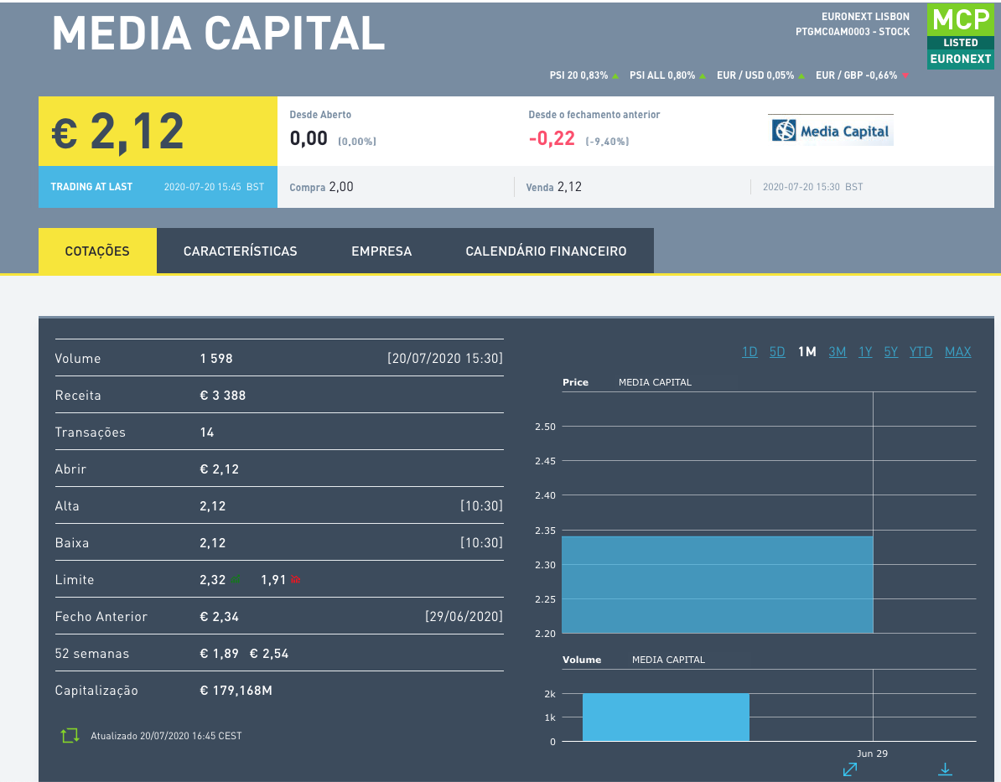
Task: Click the blue price area in the chart
Action: coord(717,585)
